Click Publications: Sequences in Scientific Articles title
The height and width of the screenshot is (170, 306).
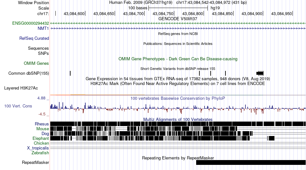(x=178, y=44)
